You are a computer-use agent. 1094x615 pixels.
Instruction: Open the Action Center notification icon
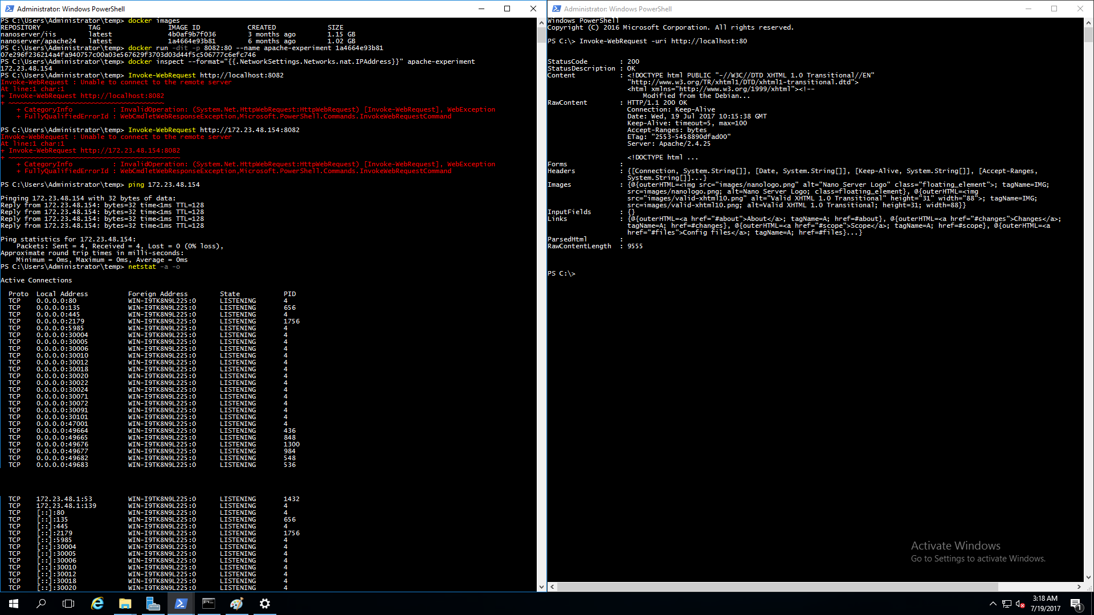1076,604
